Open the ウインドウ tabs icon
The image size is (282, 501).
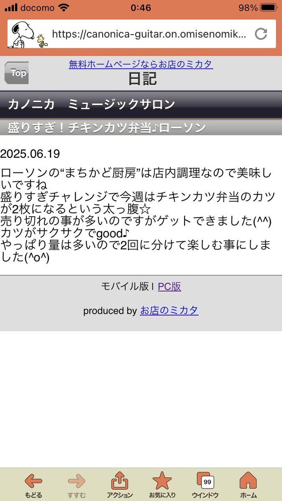(205, 485)
